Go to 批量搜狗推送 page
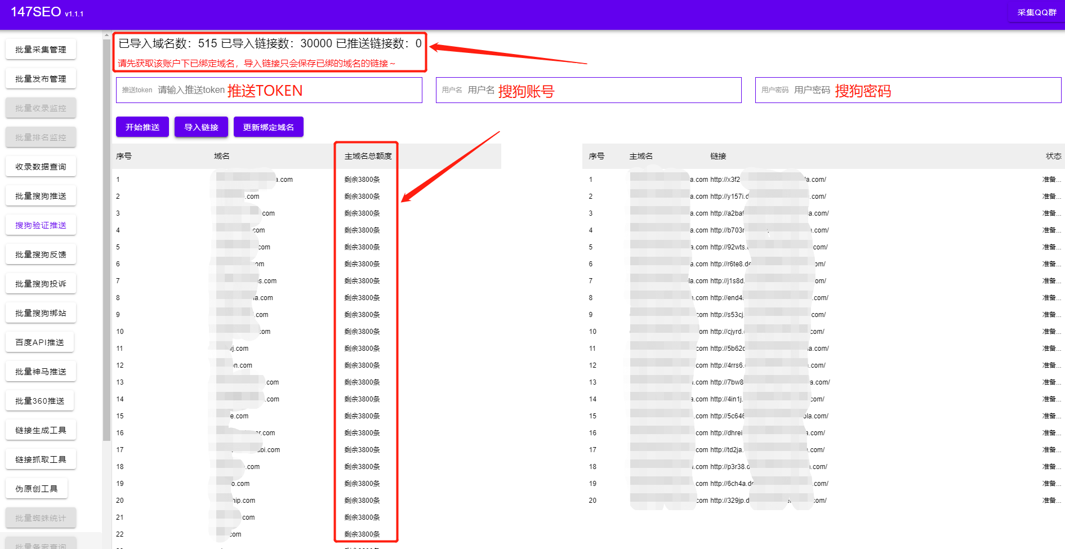This screenshot has height=549, width=1065. (41, 196)
